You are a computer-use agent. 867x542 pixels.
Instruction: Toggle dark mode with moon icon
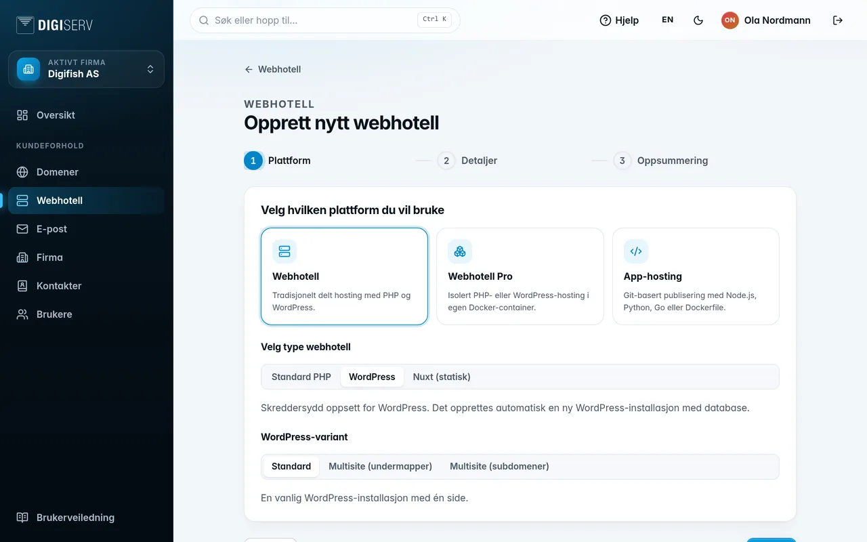698,20
